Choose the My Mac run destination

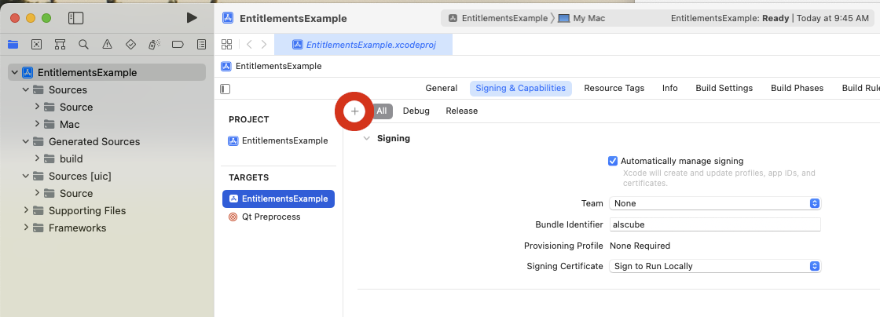coord(582,18)
